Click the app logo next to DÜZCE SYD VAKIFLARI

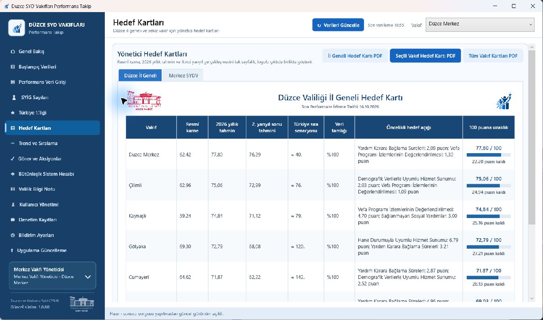[x=17, y=28]
